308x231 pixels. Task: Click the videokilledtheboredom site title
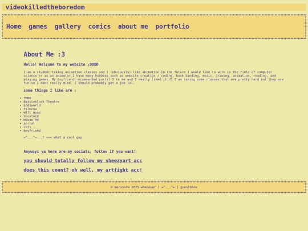click(45, 7)
